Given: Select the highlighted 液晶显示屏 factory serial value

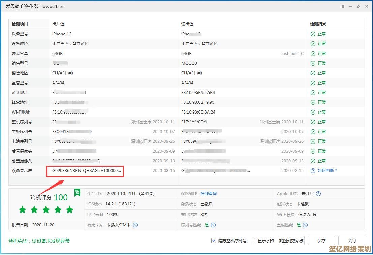Looking at the screenshot, I should [86, 171].
